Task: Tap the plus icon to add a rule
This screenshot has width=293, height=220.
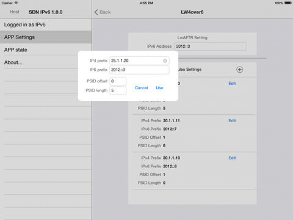Action: click(239, 70)
